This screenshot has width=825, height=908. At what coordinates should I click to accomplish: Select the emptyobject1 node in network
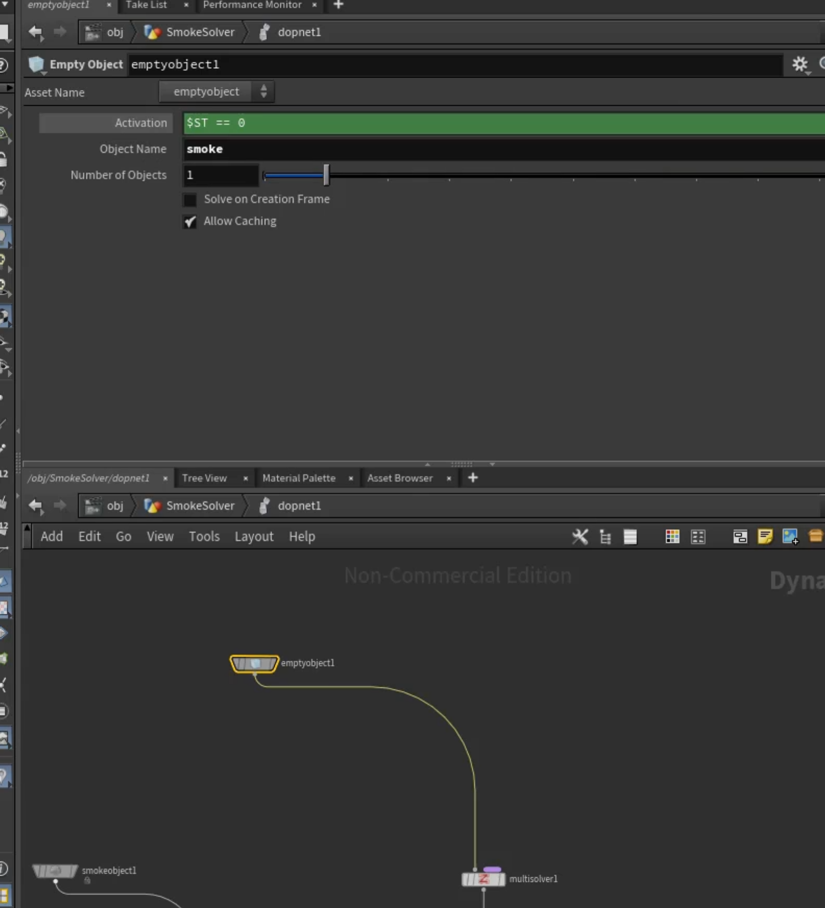coord(254,664)
